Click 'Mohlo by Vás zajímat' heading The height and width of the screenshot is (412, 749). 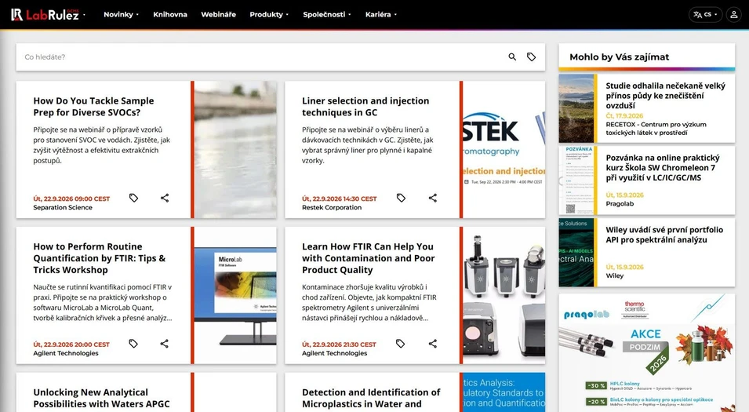tap(619, 57)
